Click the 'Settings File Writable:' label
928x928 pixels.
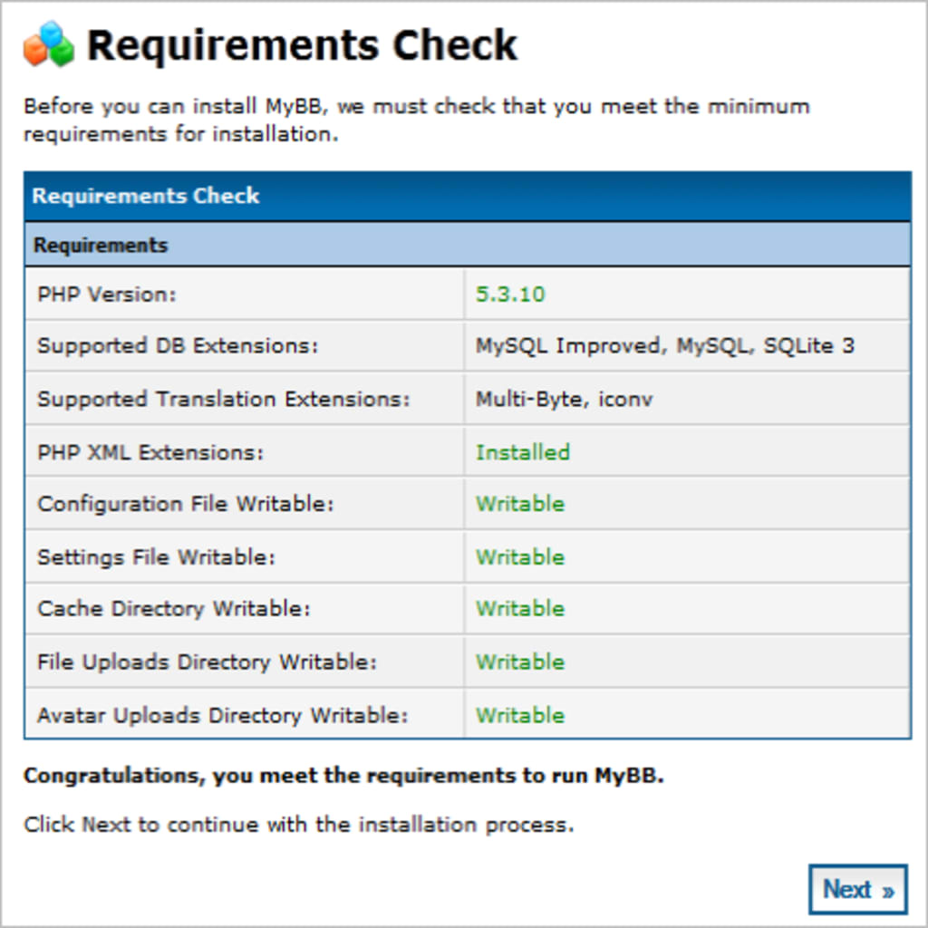[156, 557]
